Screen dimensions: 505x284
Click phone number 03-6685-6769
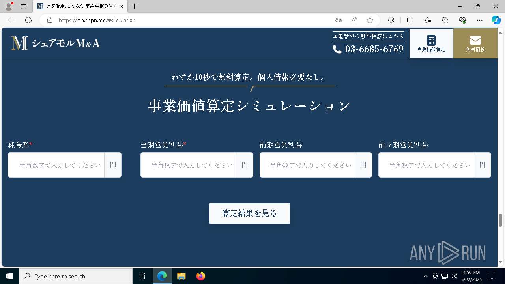tap(368, 49)
